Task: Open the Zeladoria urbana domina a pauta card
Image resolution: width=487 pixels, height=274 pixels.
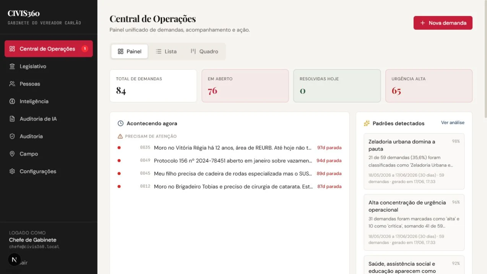Action: click(x=414, y=161)
